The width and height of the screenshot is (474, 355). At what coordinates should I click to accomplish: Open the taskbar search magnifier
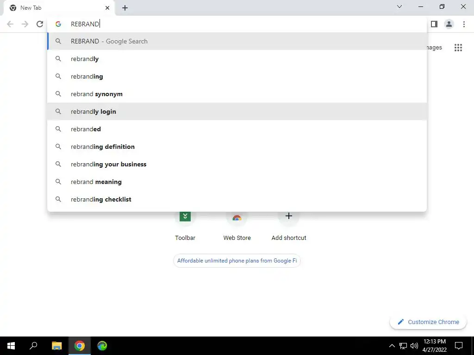[33, 346]
